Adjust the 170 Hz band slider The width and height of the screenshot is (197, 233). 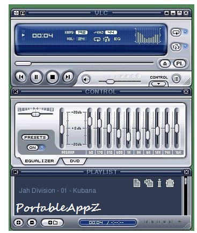[100, 123]
